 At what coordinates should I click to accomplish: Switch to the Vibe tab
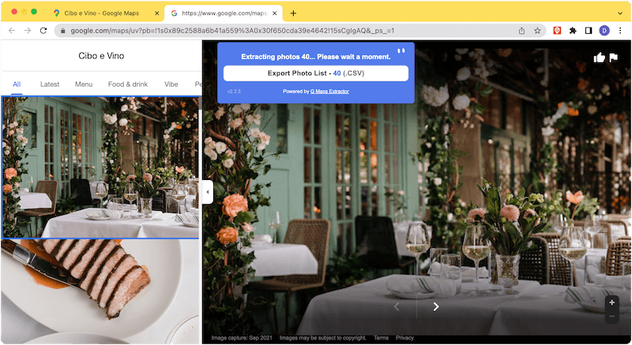click(x=171, y=84)
